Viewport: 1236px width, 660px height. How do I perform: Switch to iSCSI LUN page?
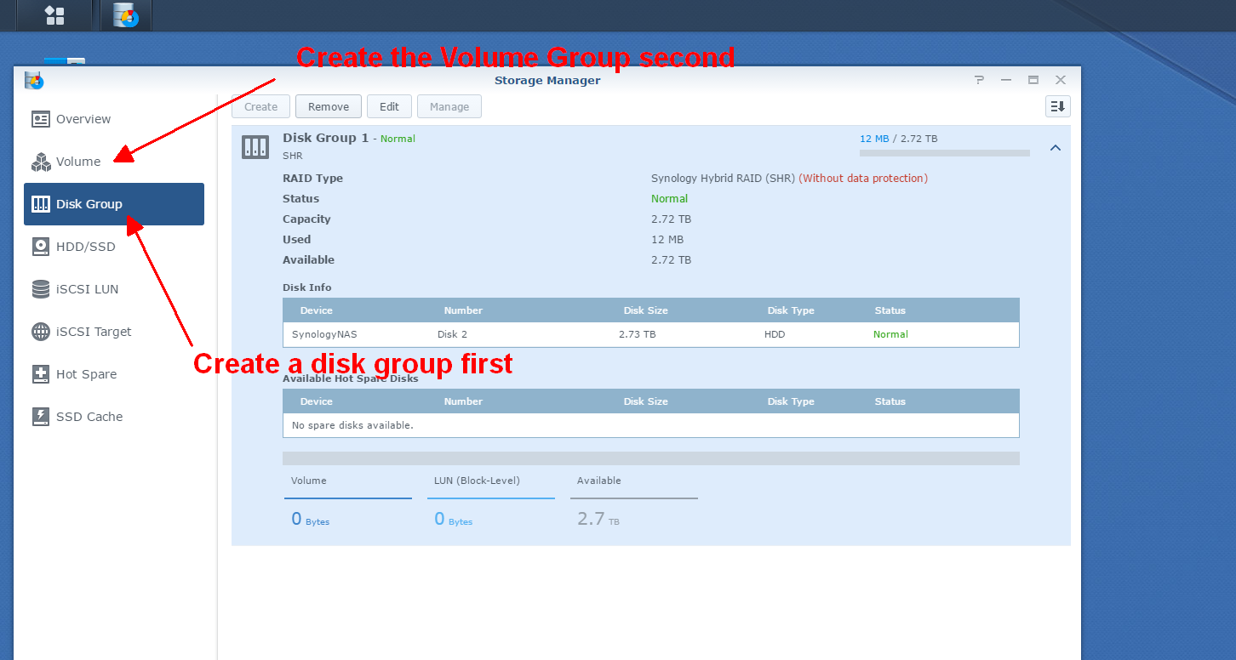[114, 289]
